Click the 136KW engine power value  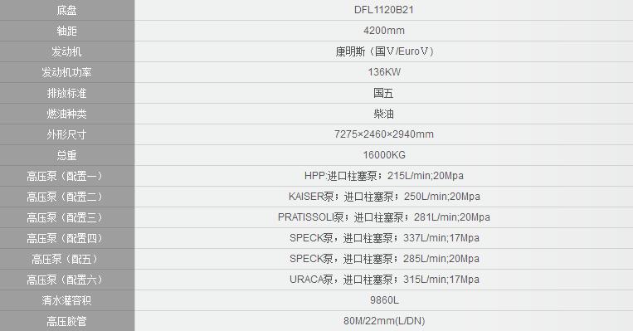[x=384, y=72]
